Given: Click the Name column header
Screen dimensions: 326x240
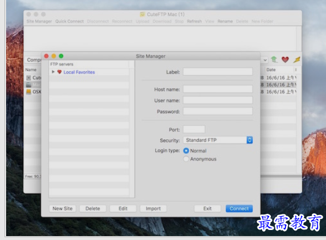Looking at the screenshot, I should point(31,70).
